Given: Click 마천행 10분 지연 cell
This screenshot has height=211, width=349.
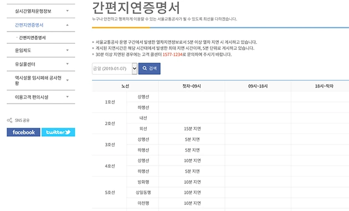Looking at the screenshot, I should coord(192,203).
